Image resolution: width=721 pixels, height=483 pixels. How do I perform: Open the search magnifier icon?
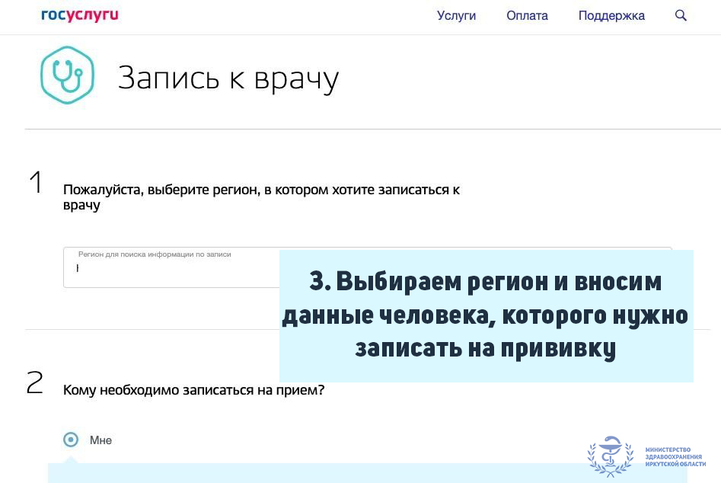pos(681,15)
